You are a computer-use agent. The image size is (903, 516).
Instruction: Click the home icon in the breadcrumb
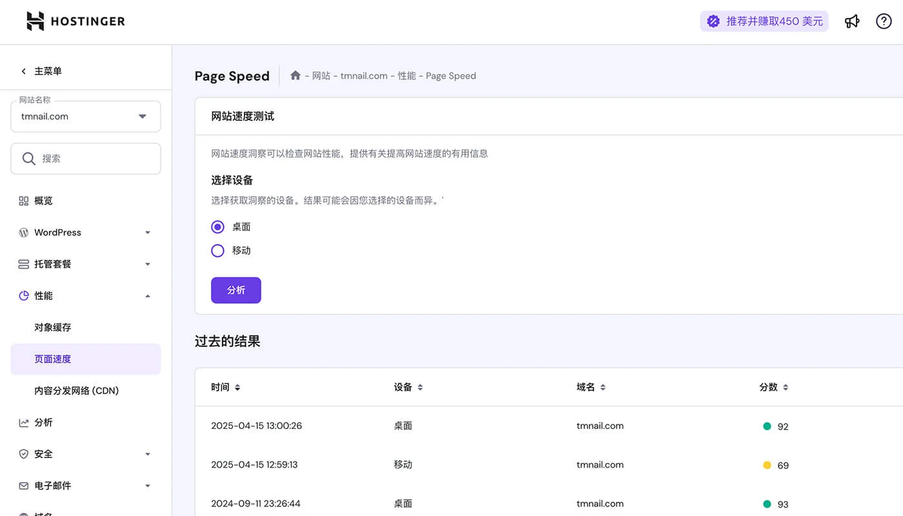coord(295,75)
